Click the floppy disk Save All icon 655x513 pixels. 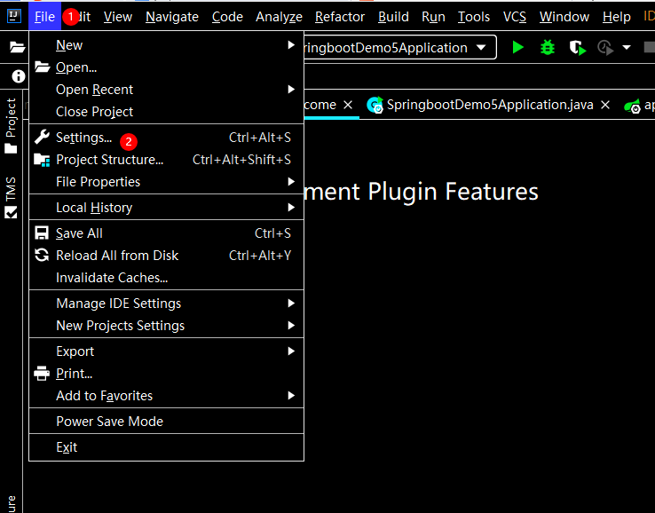[42, 233]
